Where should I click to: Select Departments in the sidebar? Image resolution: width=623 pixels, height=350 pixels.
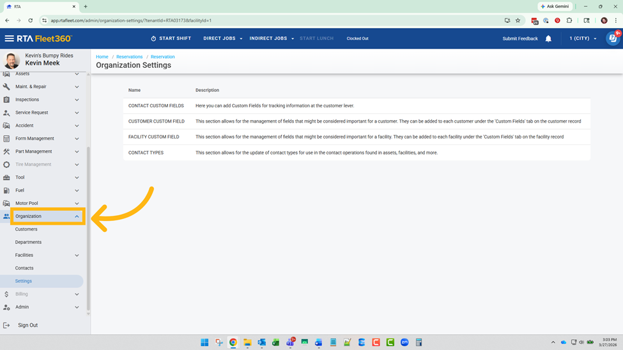point(28,242)
